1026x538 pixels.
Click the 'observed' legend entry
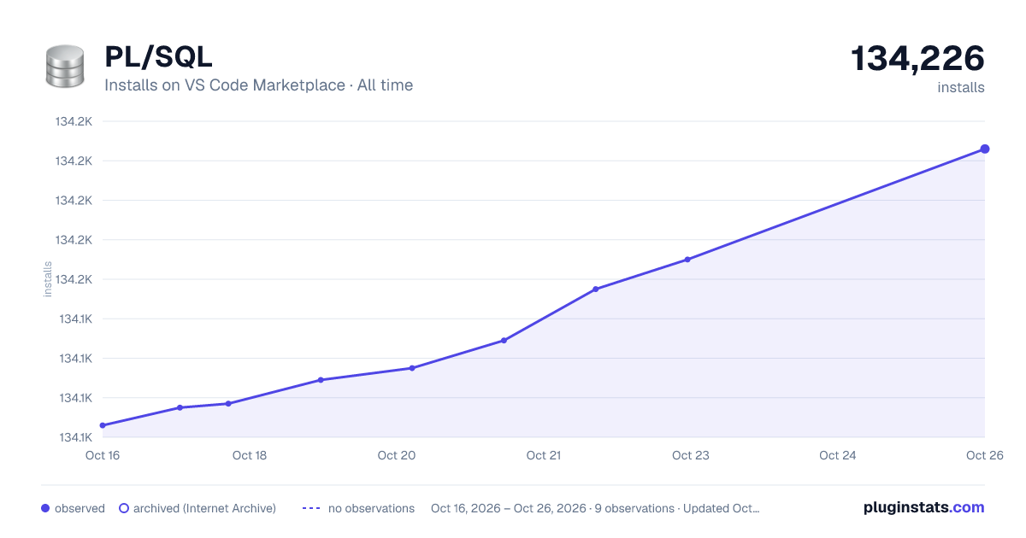tap(73, 508)
